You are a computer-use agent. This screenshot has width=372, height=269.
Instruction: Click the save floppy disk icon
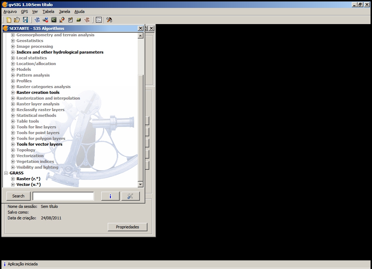pos(25,20)
